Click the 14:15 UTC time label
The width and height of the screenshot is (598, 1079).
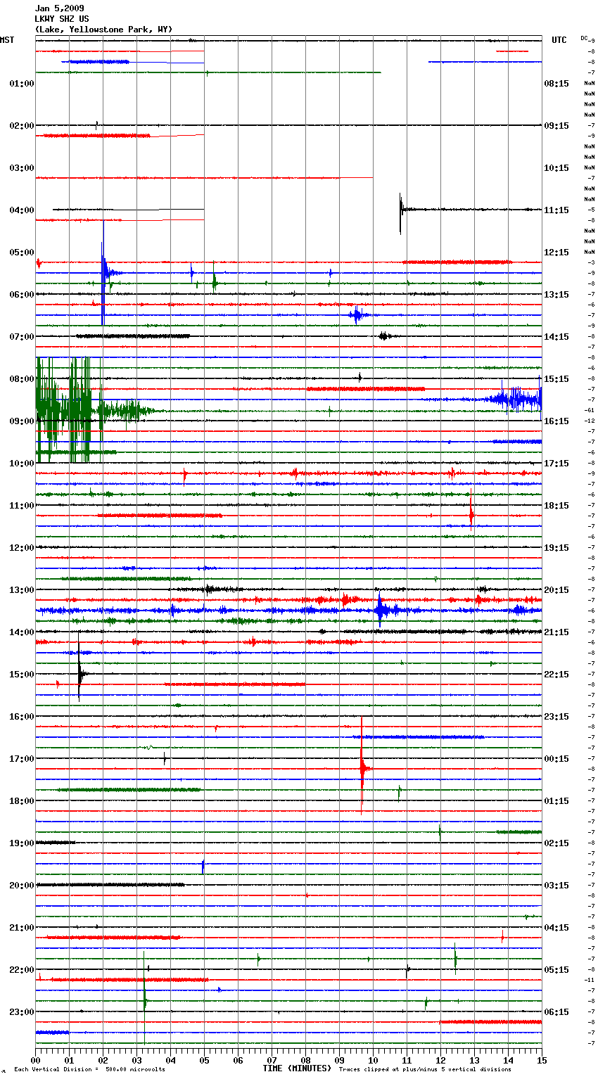(556, 337)
